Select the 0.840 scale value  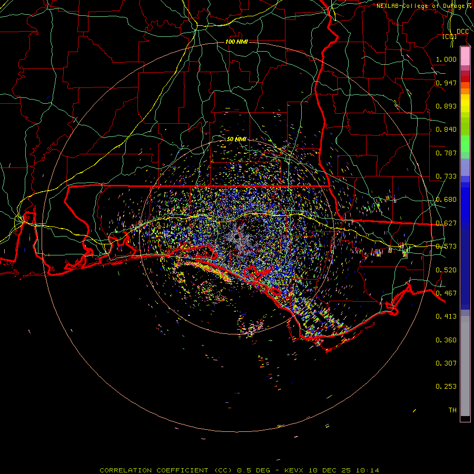(x=446, y=130)
